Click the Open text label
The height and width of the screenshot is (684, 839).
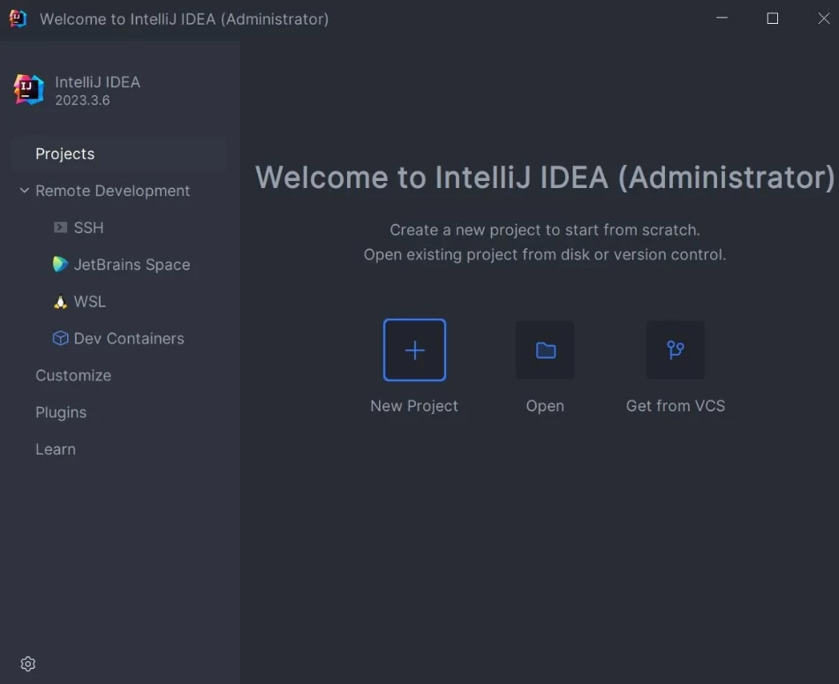pyautogui.click(x=545, y=406)
